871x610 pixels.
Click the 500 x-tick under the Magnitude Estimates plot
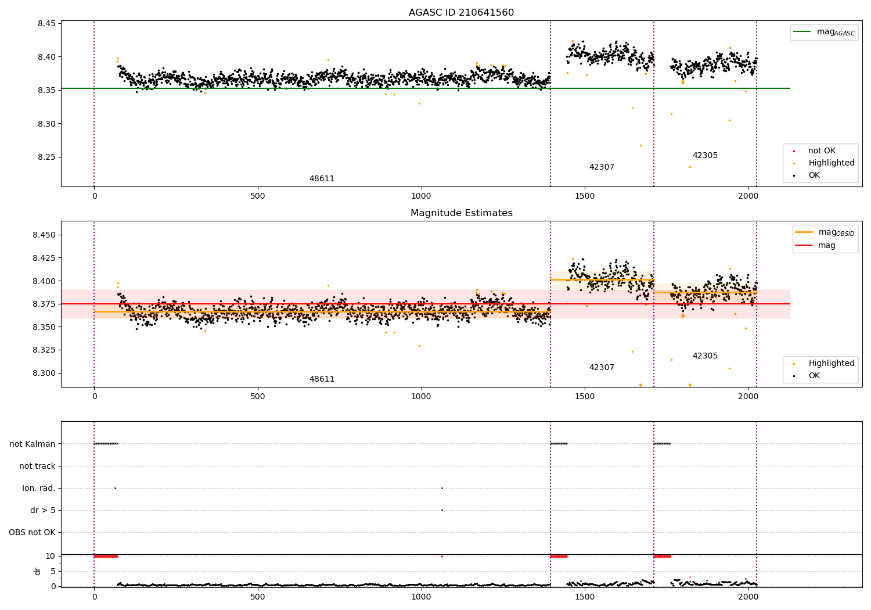coord(258,396)
